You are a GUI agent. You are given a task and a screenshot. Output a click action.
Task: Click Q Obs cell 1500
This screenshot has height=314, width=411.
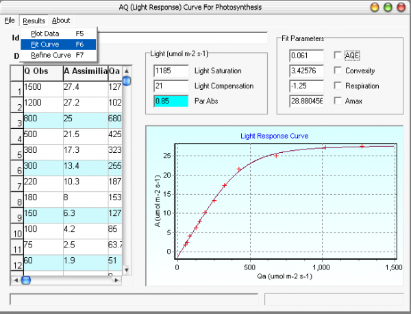tap(43, 89)
